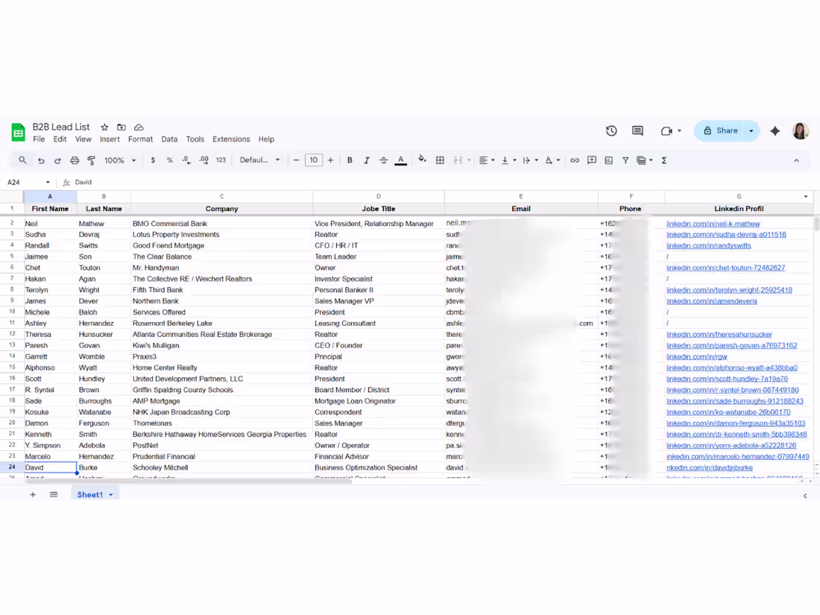Open the all sheets list

tap(54, 494)
